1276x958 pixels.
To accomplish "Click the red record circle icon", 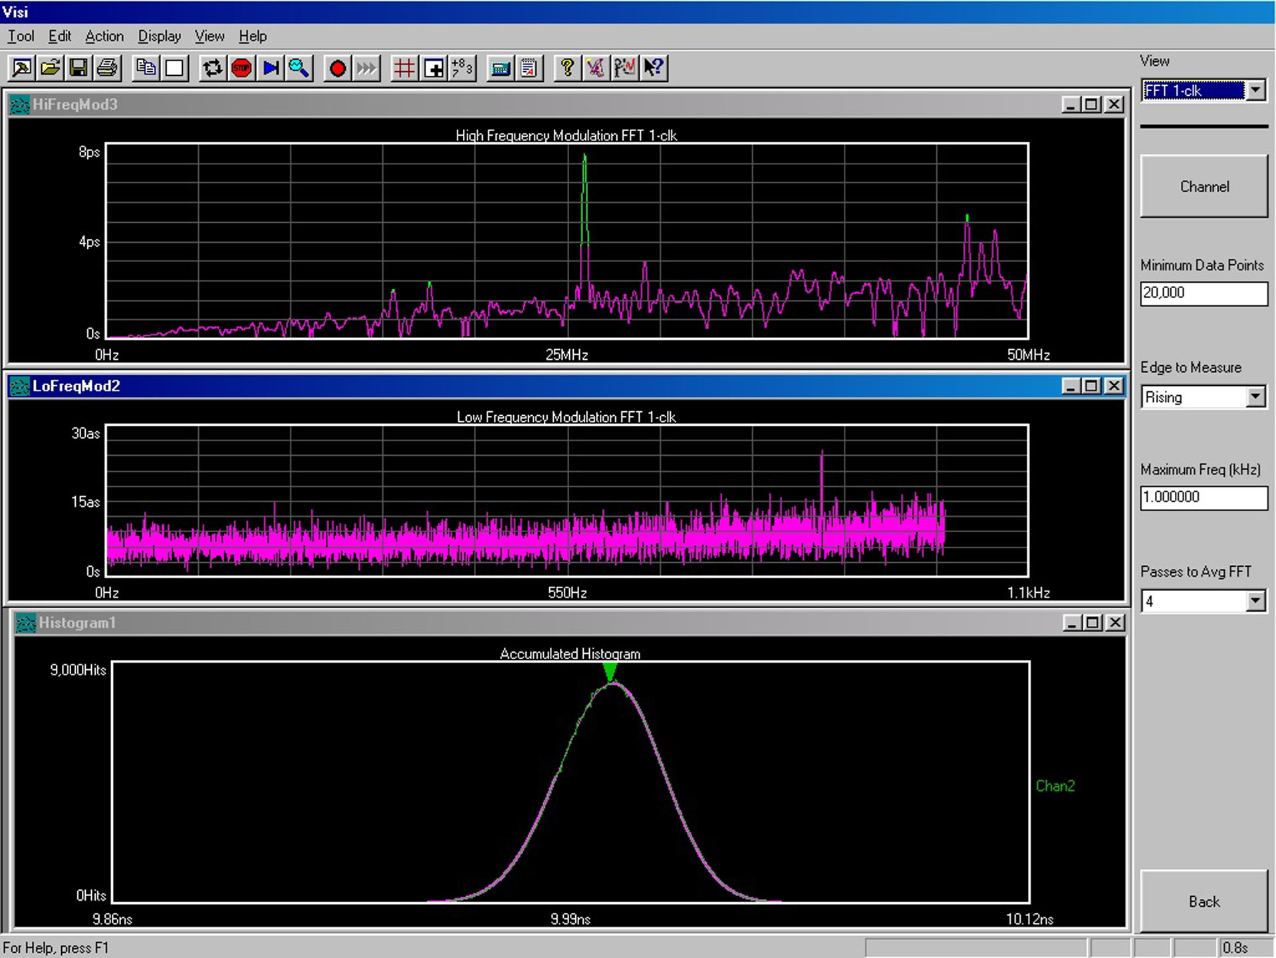I will 337,68.
